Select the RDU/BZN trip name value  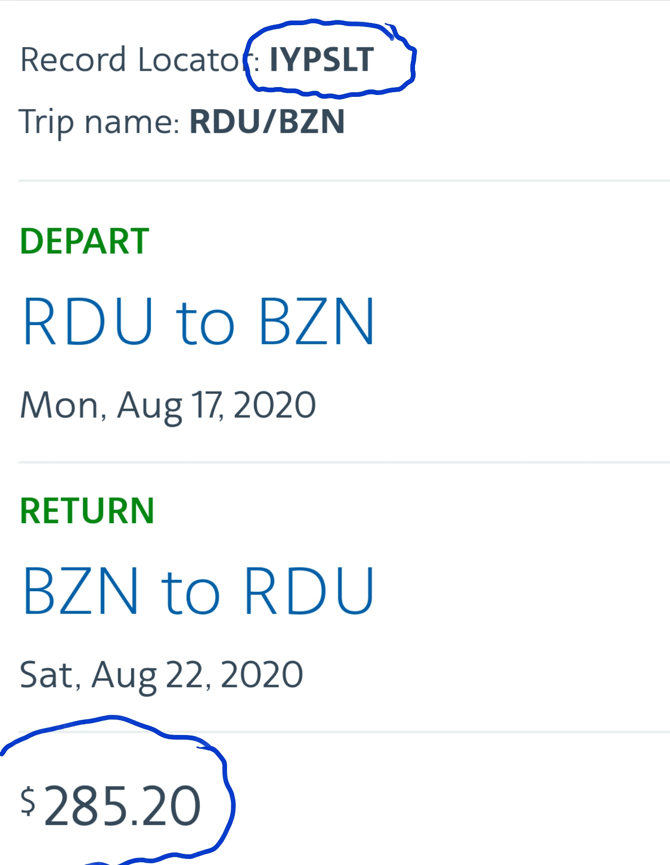click(x=267, y=122)
